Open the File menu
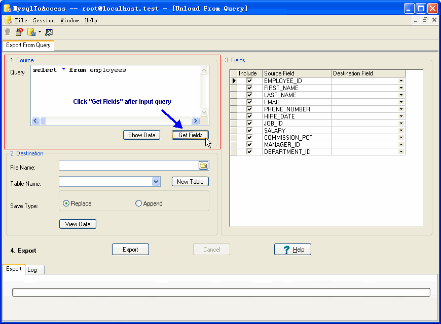 click(x=21, y=21)
